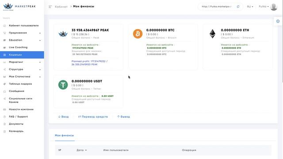Click the cart icon beside Предложения
Image resolution: width=283 pixels, height=159 pixels.
(5, 33)
